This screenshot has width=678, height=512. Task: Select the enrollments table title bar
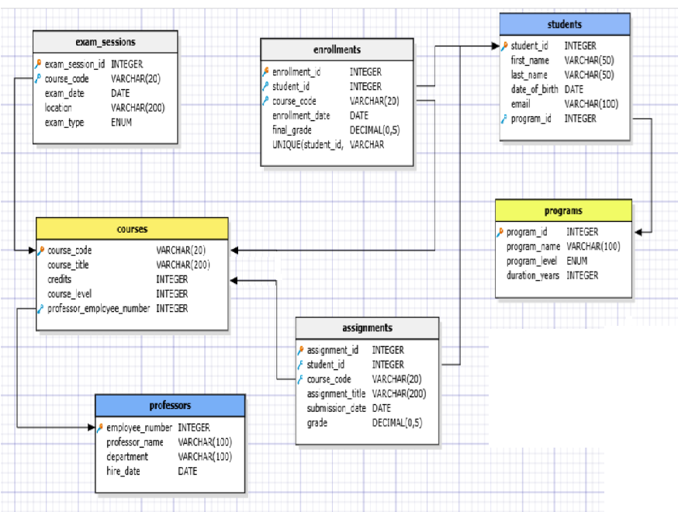point(337,50)
